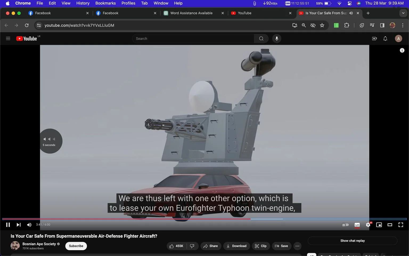View site information icon in address bar
The image size is (409, 256).
coord(39,25)
